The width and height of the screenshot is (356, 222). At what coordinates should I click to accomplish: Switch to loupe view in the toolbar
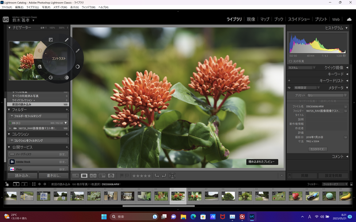coord(84,175)
